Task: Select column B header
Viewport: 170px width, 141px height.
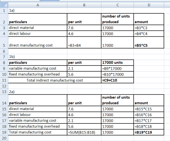Action: point(84,5)
